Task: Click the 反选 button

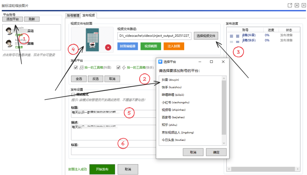Action: (96, 79)
